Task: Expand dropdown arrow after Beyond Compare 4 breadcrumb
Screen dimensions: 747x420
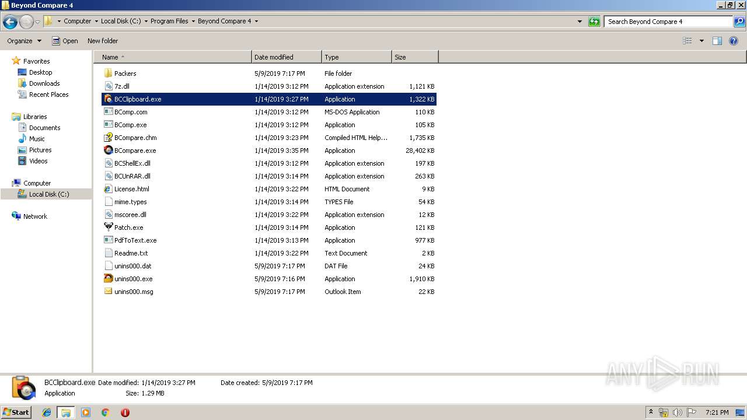Action: (x=256, y=22)
